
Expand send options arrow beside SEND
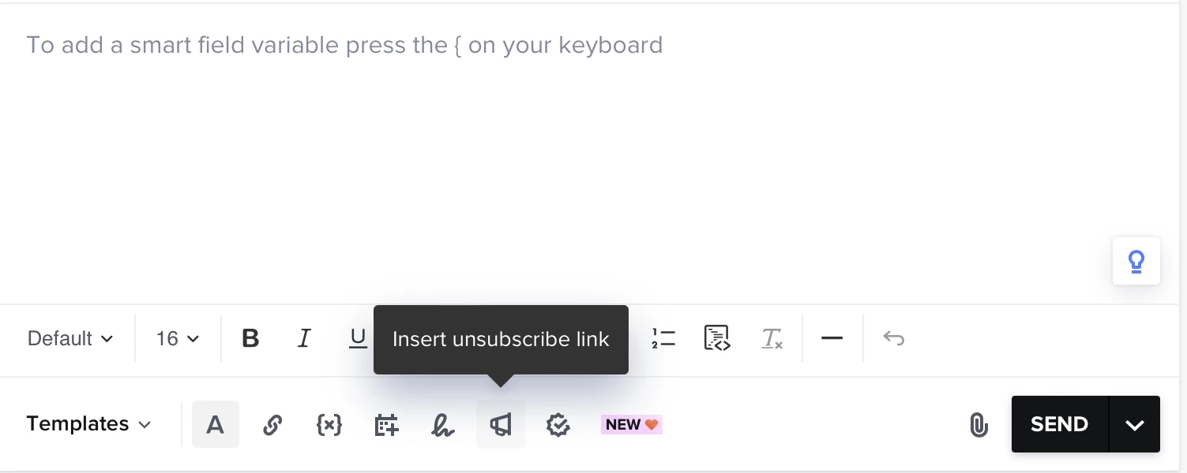click(x=1135, y=424)
